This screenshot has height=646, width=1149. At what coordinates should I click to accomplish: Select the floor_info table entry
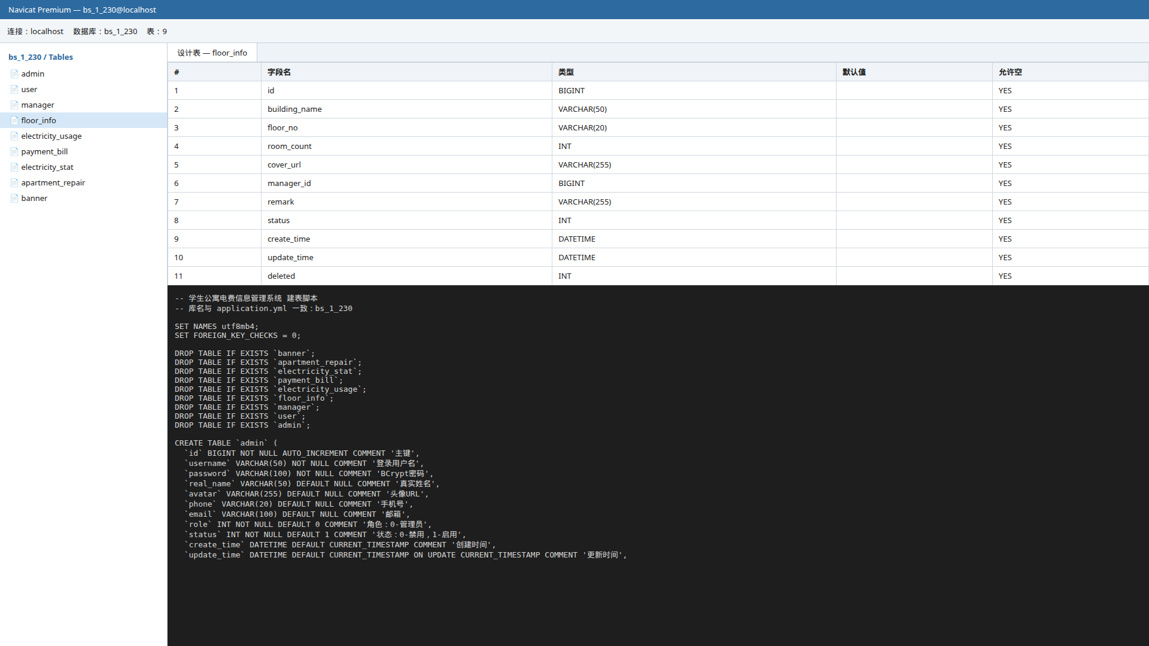pos(83,120)
